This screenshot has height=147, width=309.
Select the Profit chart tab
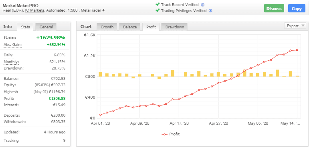(151, 27)
